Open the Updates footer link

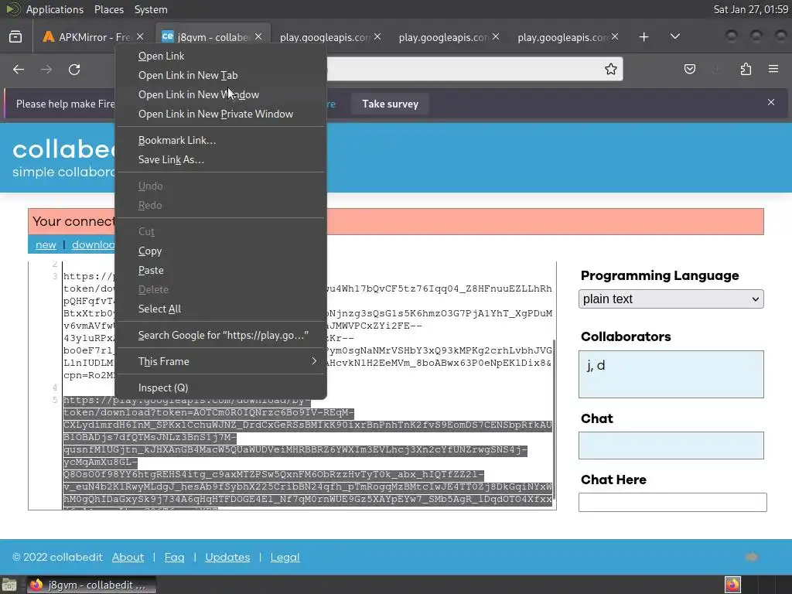tap(227, 557)
